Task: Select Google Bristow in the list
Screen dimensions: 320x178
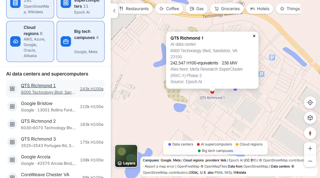Action: (55, 106)
